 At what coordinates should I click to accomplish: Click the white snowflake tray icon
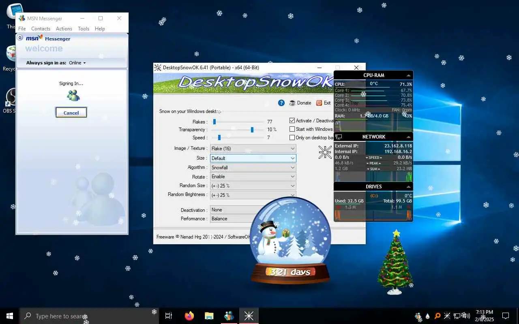(x=447, y=316)
